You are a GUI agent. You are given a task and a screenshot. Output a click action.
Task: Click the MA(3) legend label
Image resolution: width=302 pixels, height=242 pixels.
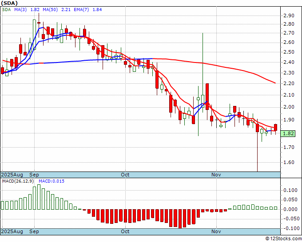click(x=20, y=10)
